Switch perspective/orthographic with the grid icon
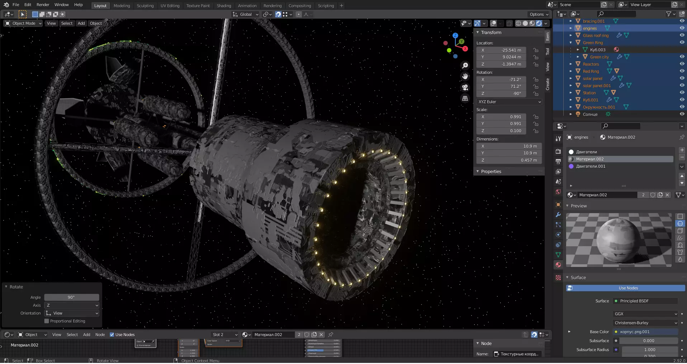Image resolution: width=687 pixels, height=364 pixels. 465,98
